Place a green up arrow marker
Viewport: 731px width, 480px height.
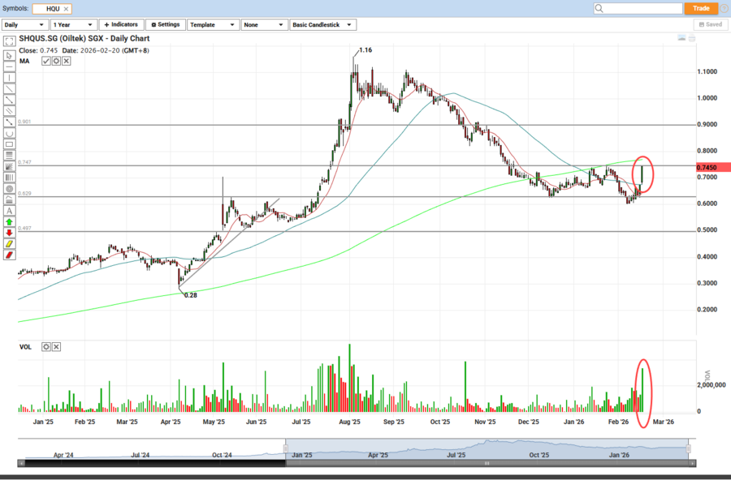pyautogui.click(x=9, y=221)
